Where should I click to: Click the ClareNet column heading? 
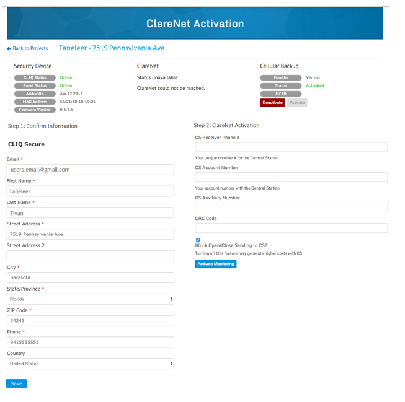148,66
